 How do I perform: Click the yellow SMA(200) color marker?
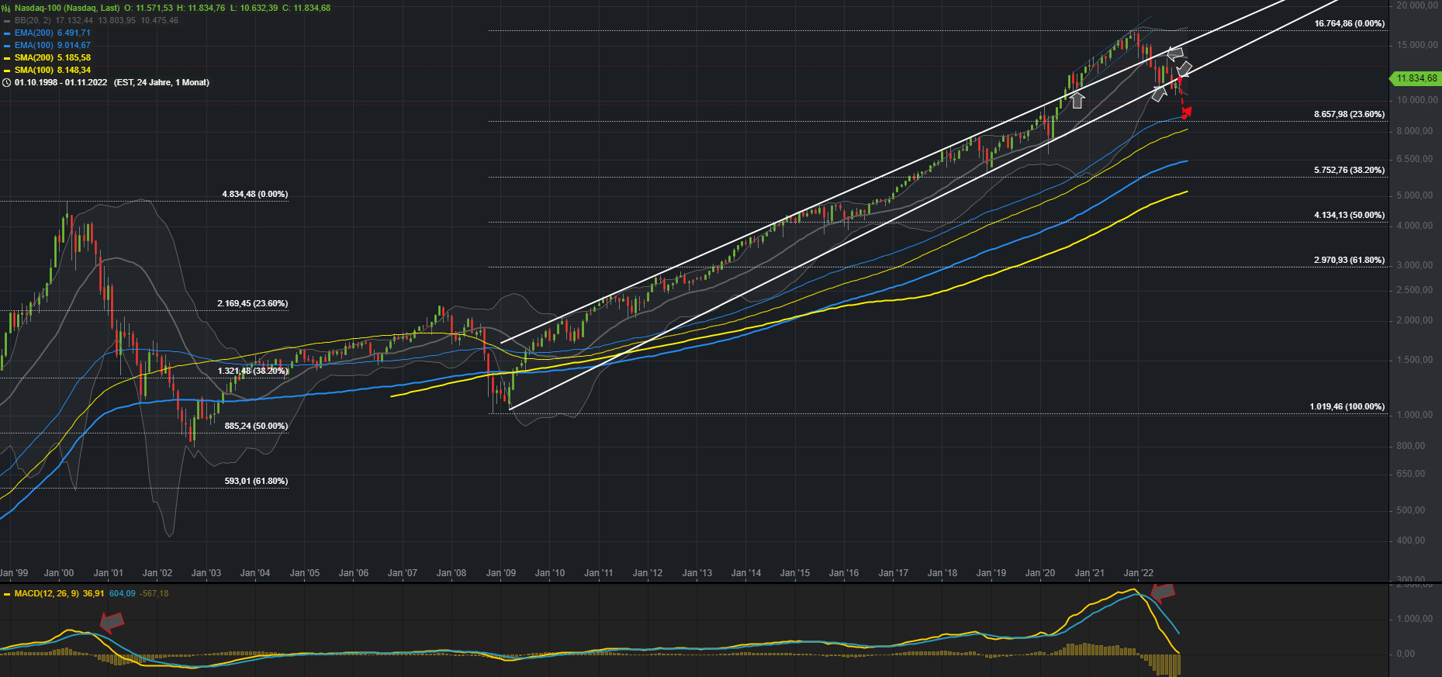(x=7, y=58)
